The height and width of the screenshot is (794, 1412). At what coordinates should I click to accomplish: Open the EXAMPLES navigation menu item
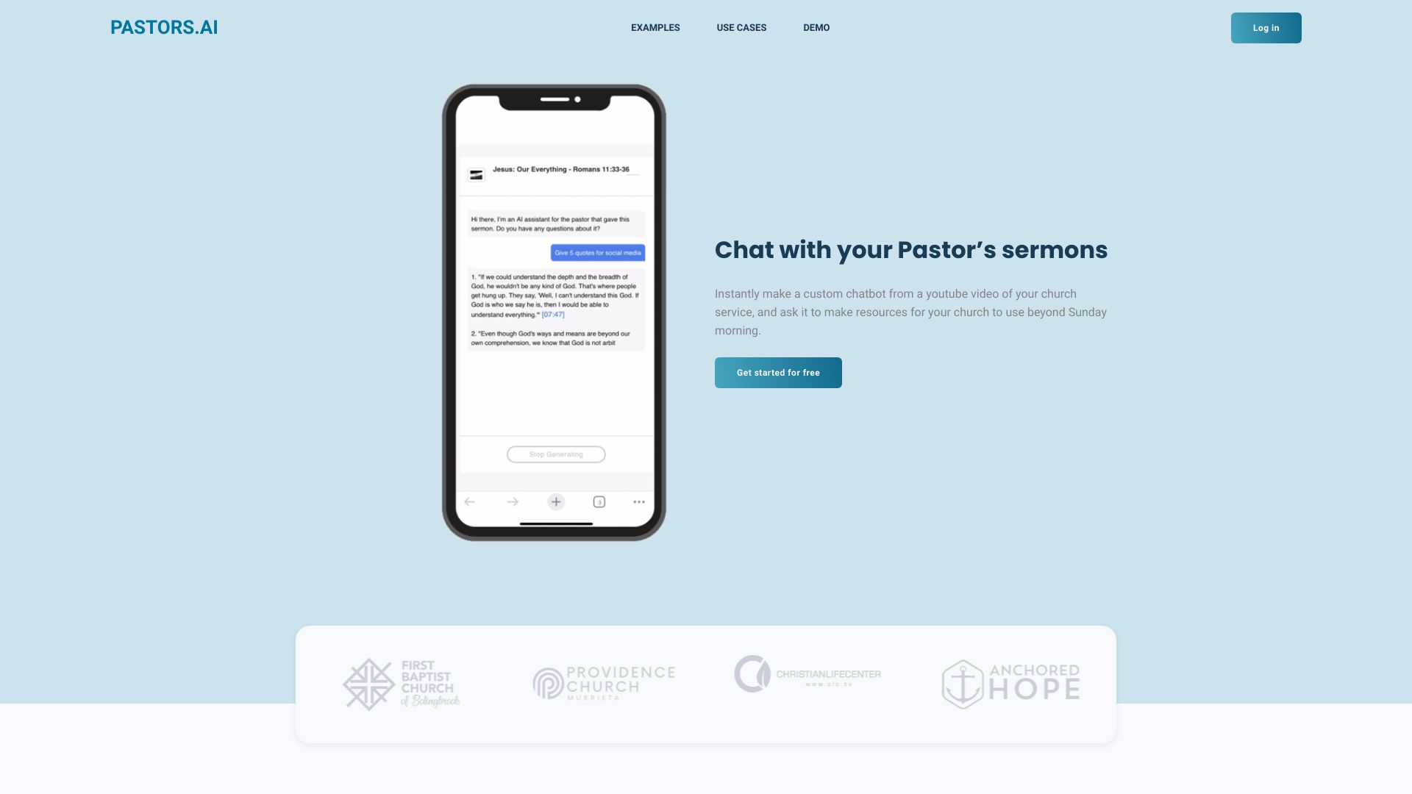point(655,27)
